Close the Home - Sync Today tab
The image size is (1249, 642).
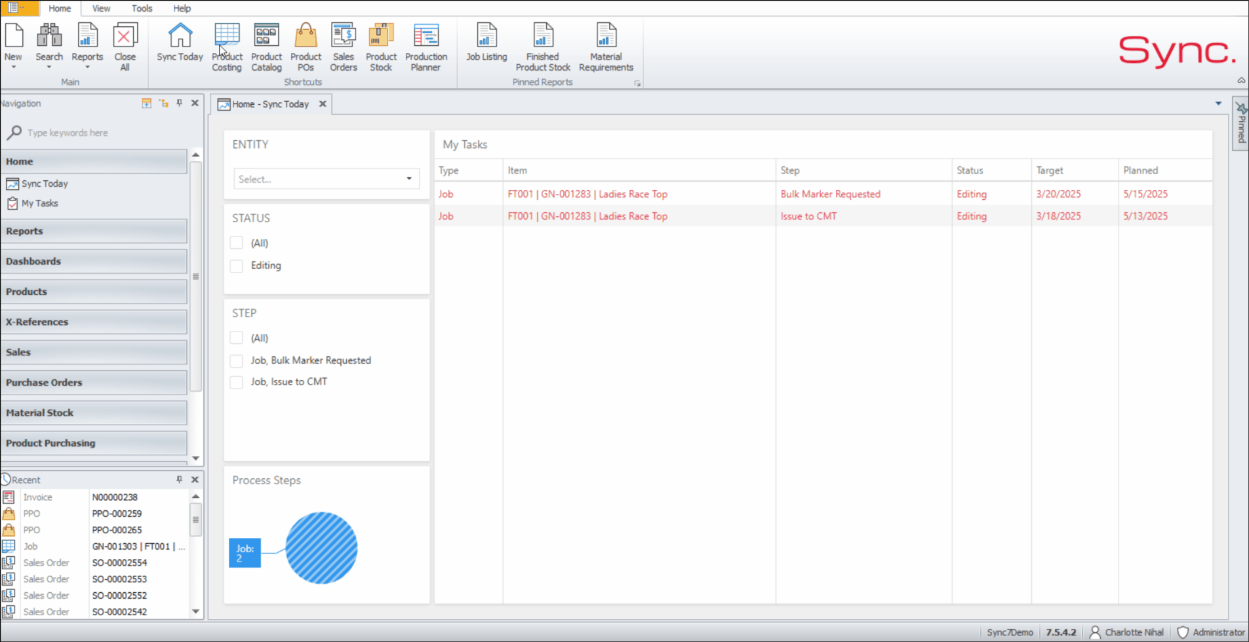click(323, 104)
